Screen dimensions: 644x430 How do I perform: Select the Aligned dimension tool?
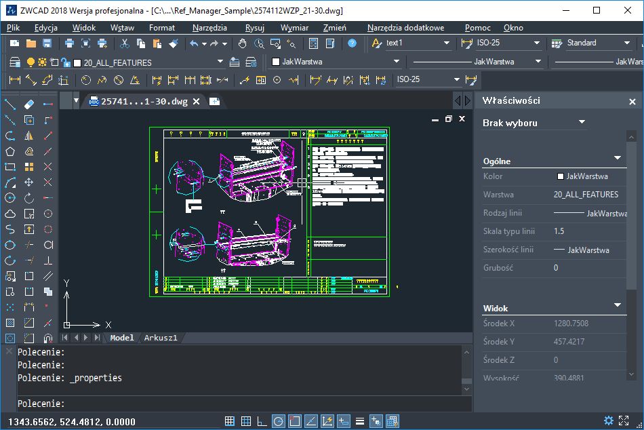(x=31, y=80)
